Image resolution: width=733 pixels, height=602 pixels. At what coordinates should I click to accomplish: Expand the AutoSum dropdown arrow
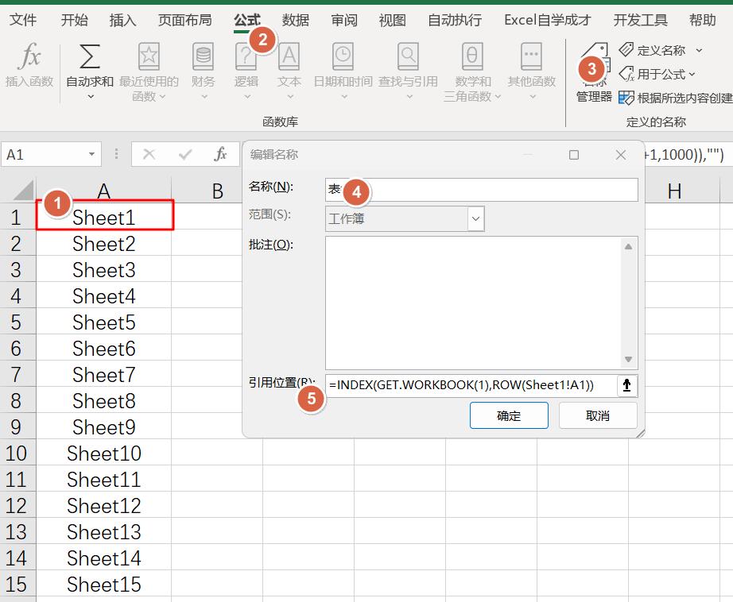point(91,97)
